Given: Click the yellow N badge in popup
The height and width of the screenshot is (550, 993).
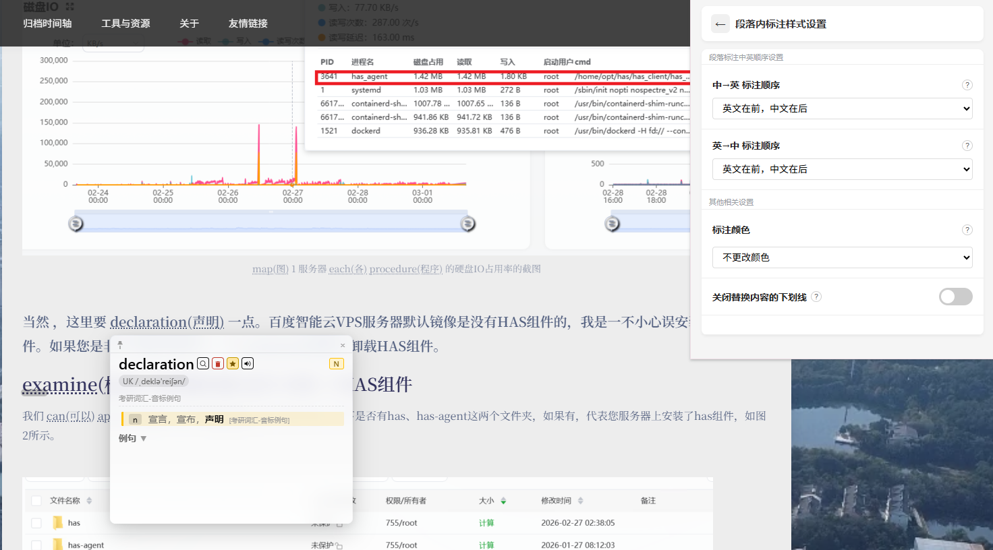Looking at the screenshot, I should [x=336, y=364].
